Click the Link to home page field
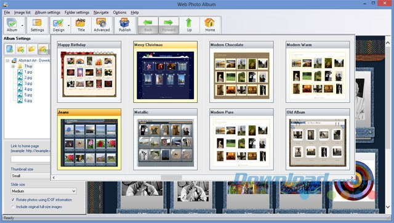This screenshot has height=223, width=394. tap(30, 159)
